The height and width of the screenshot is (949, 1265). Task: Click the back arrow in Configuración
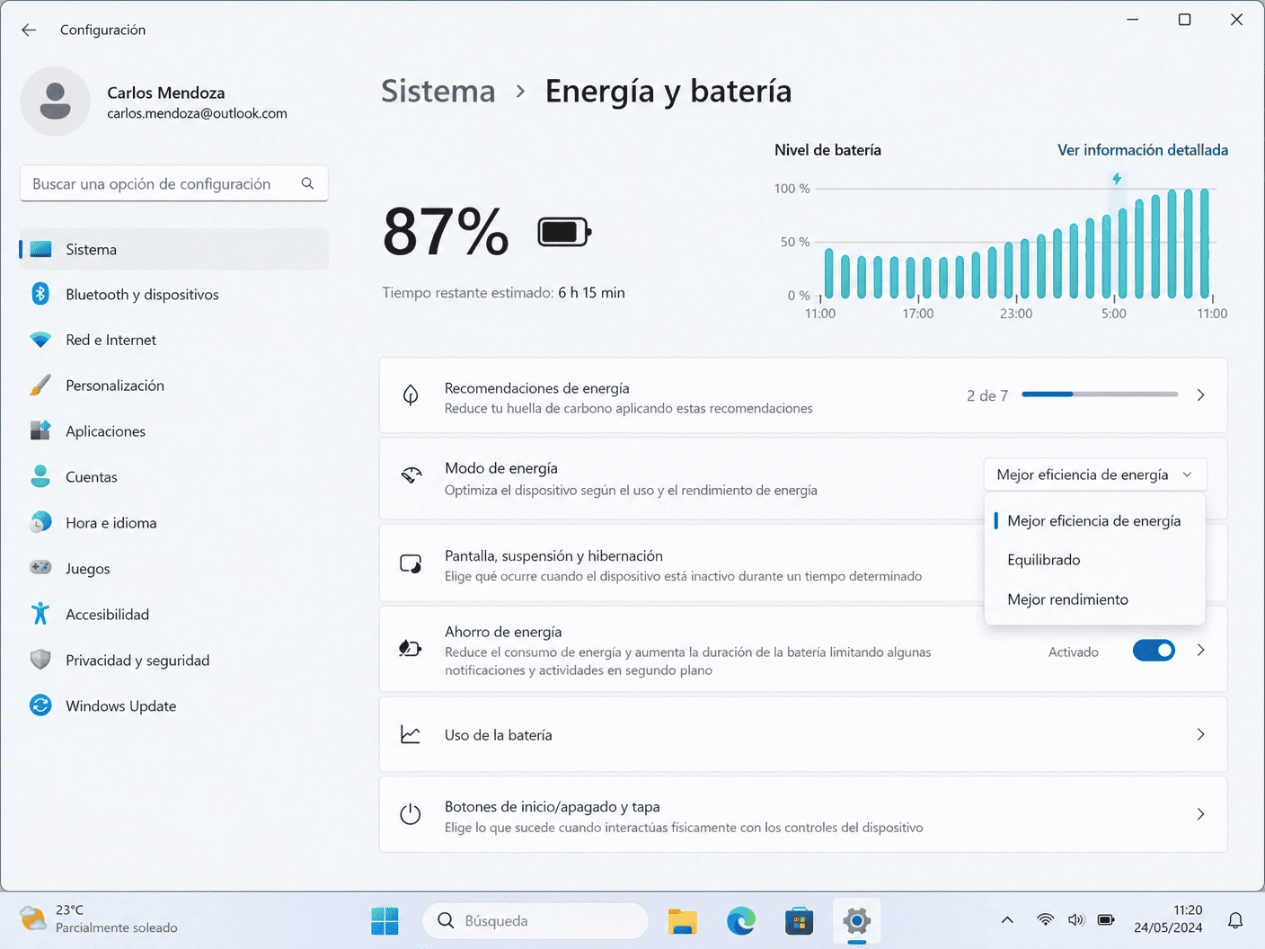(x=29, y=30)
